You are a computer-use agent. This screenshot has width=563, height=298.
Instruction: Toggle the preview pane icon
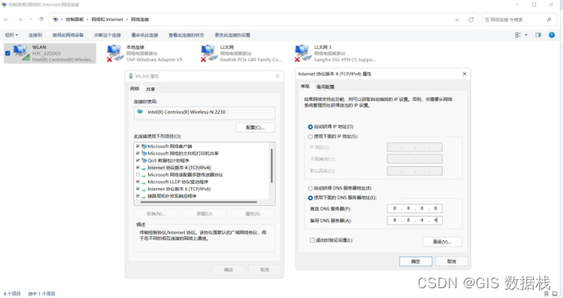(x=538, y=35)
